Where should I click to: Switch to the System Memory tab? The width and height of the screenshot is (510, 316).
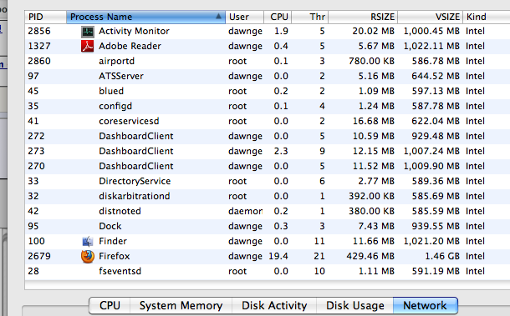tap(181, 306)
